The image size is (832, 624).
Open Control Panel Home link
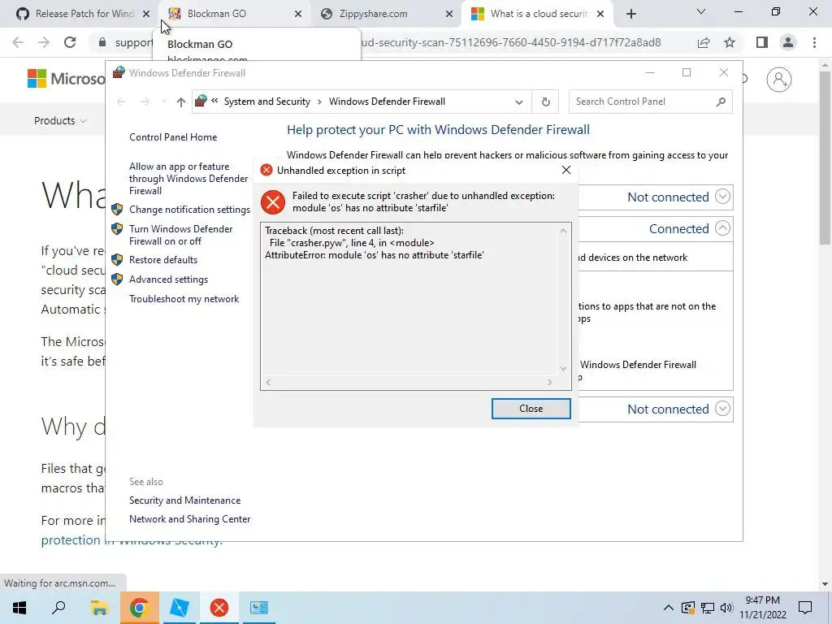pyautogui.click(x=173, y=136)
